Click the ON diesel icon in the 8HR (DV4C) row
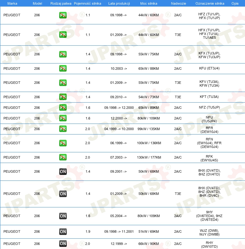 [x=63, y=194]
